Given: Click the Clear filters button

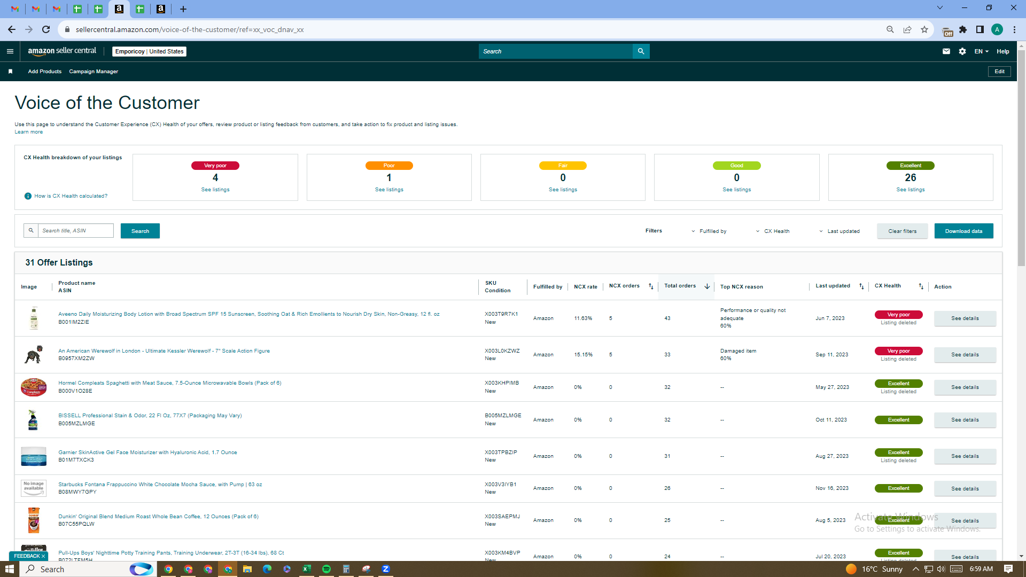Looking at the screenshot, I should 903,231.
